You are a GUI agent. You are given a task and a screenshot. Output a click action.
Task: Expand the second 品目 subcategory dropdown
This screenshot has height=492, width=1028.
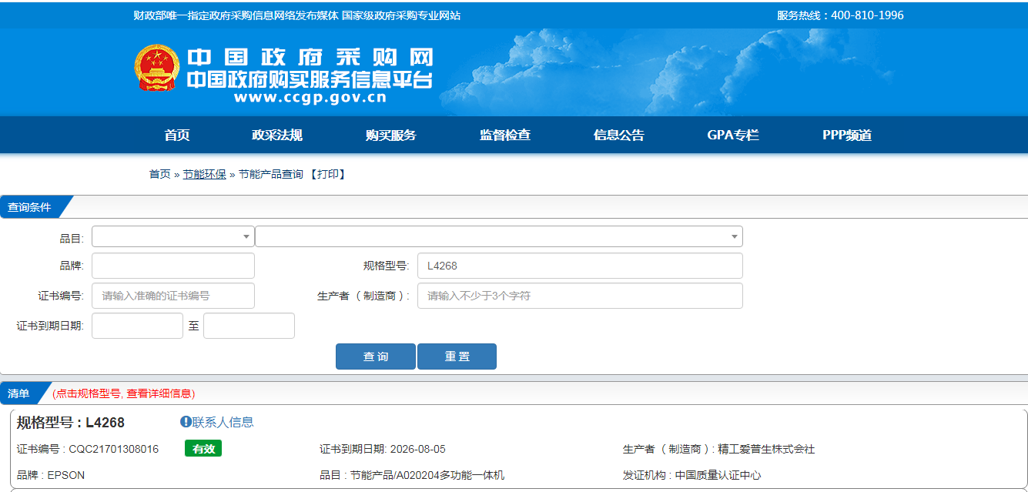(498, 236)
